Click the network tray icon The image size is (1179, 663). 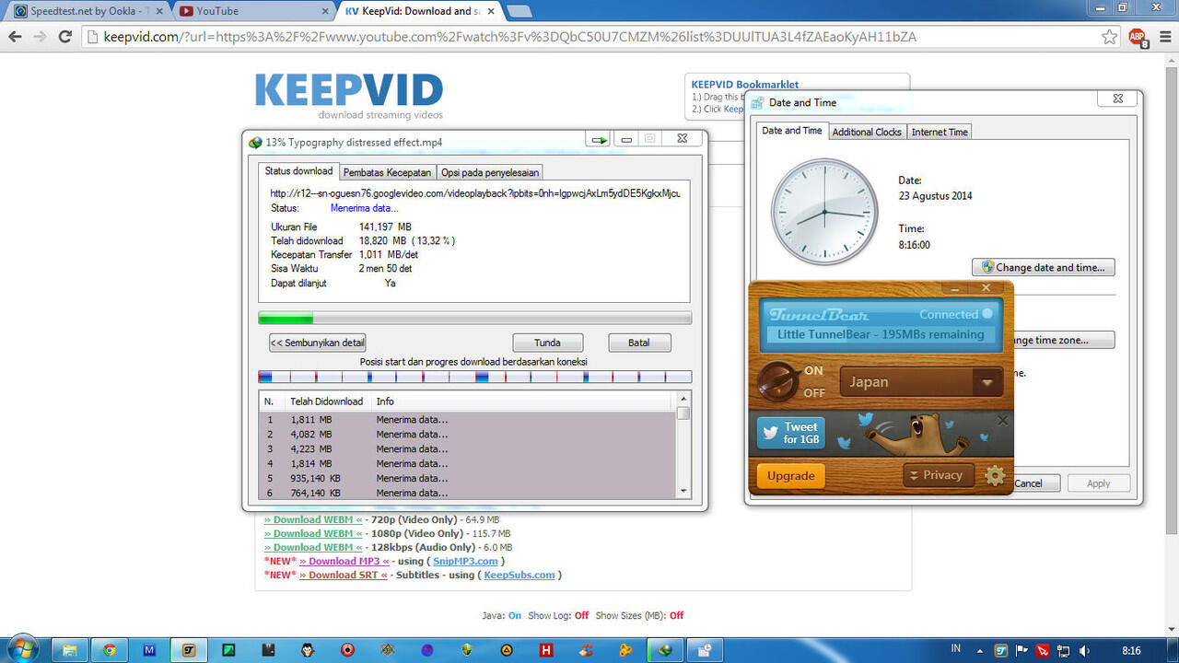tap(1063, 650)
